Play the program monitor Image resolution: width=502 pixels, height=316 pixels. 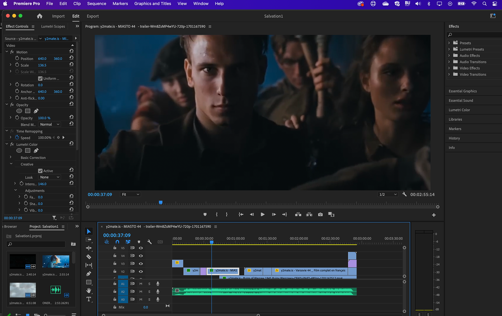tap(263, 214)
